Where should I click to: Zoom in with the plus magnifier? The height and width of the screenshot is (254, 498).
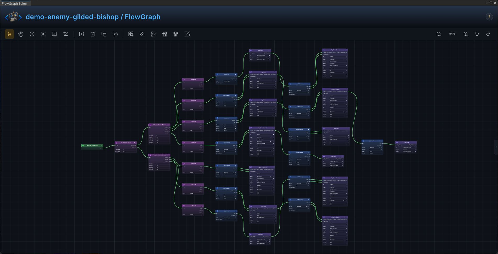coord(466,34)
